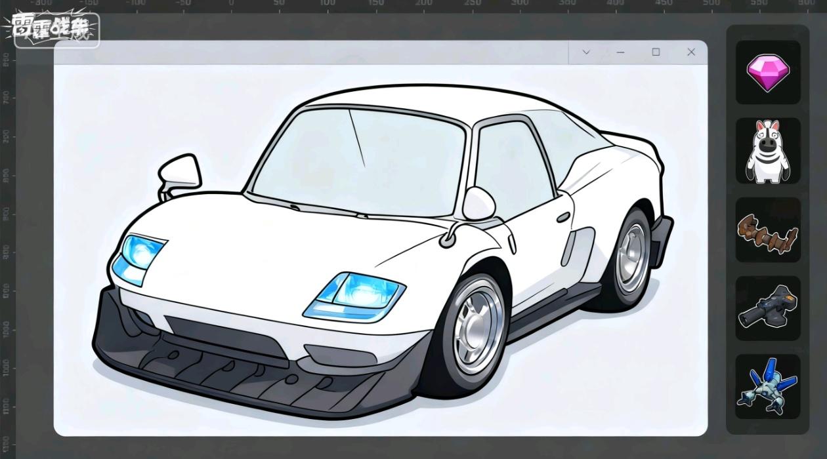Choose the brown rusty chain item

point(767,231)
